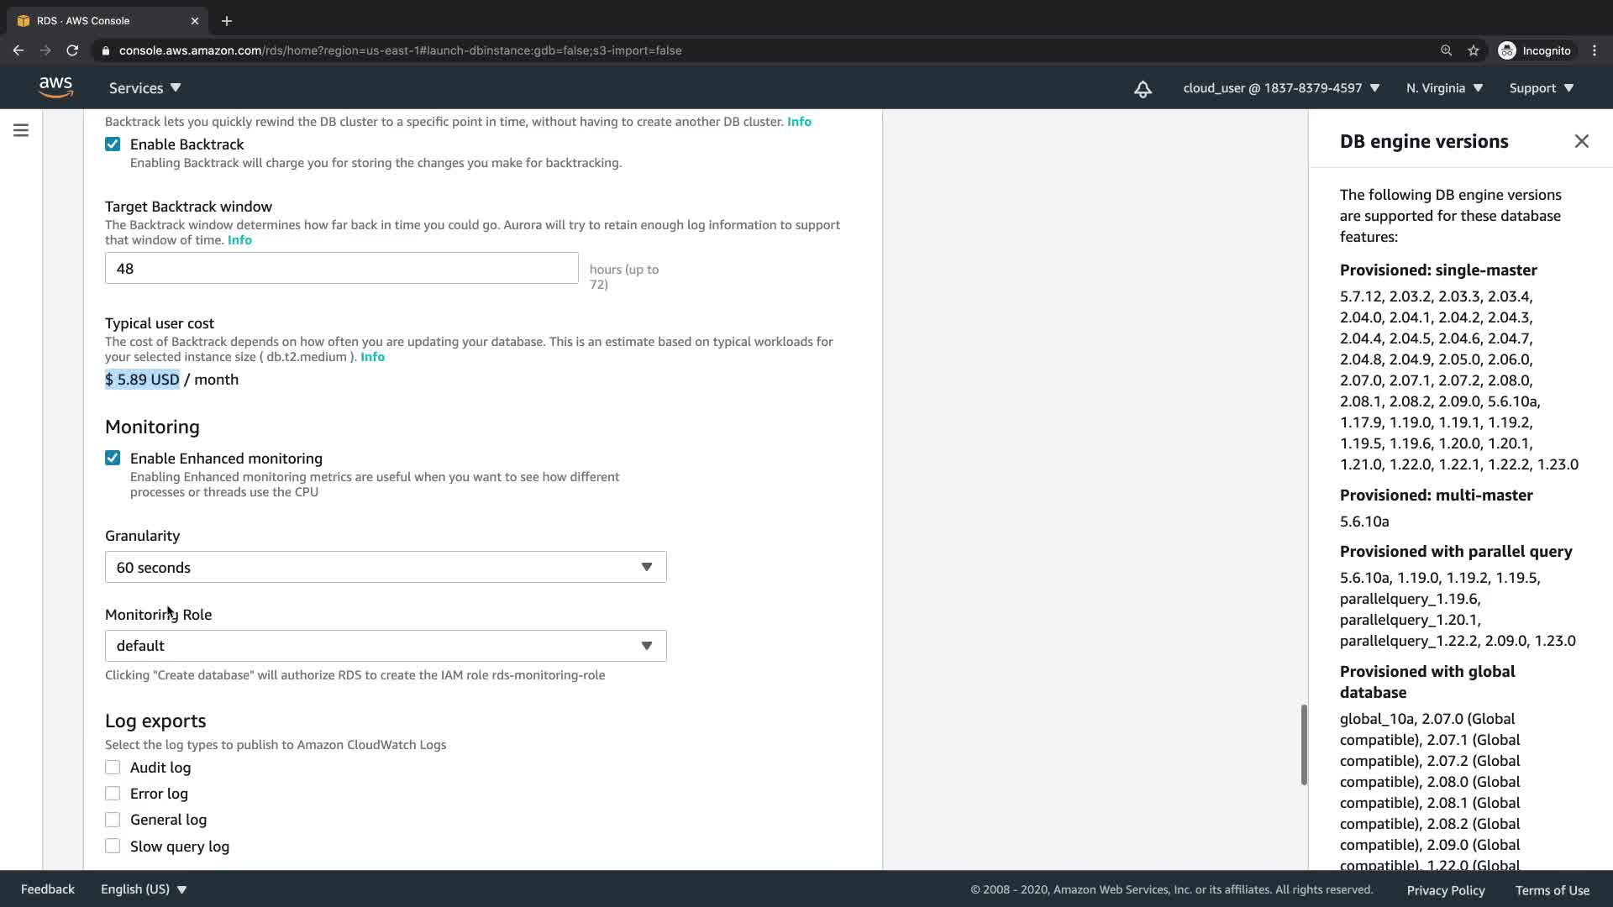Click Info link beside Typical user cost
The image size is (1613, 907).
(372, 357)
